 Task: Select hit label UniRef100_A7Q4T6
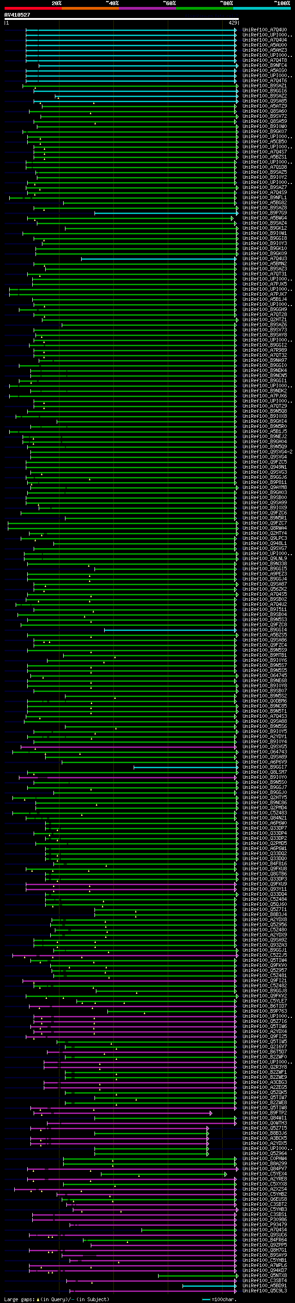(265, 80)
